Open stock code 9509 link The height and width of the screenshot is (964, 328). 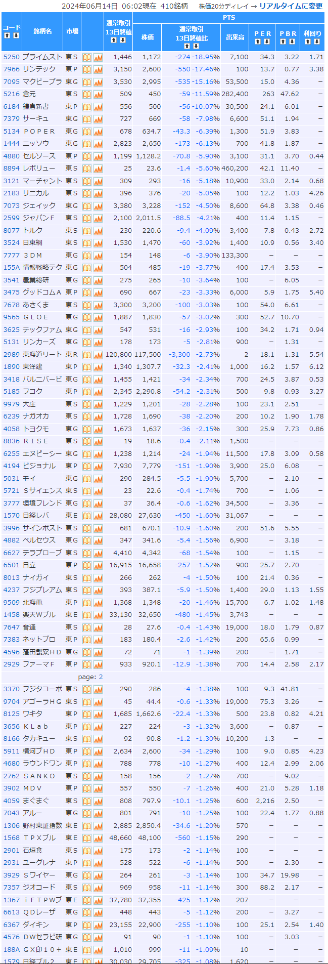[12, 603]
